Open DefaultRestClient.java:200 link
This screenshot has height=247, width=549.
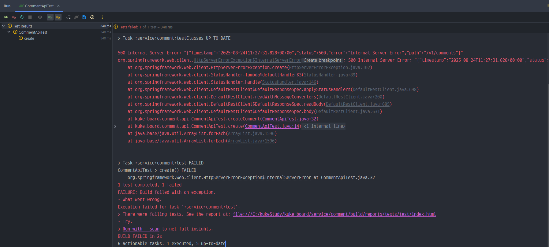coord(350,97)
